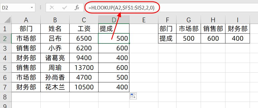258x108 pixels.
Task: Select column A header
Action: pos(26,20)
